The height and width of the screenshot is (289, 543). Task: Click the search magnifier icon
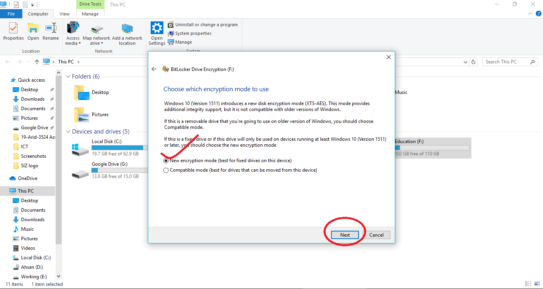533,62
